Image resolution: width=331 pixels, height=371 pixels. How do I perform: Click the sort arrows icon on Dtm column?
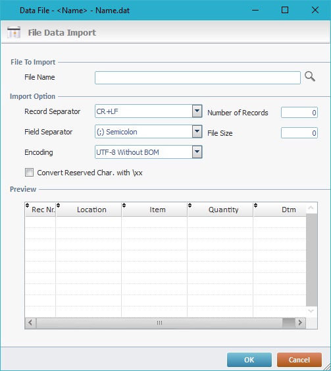coord(255,205)
